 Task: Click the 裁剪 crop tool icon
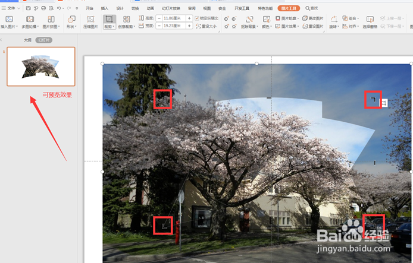click(x=109, y=19)
